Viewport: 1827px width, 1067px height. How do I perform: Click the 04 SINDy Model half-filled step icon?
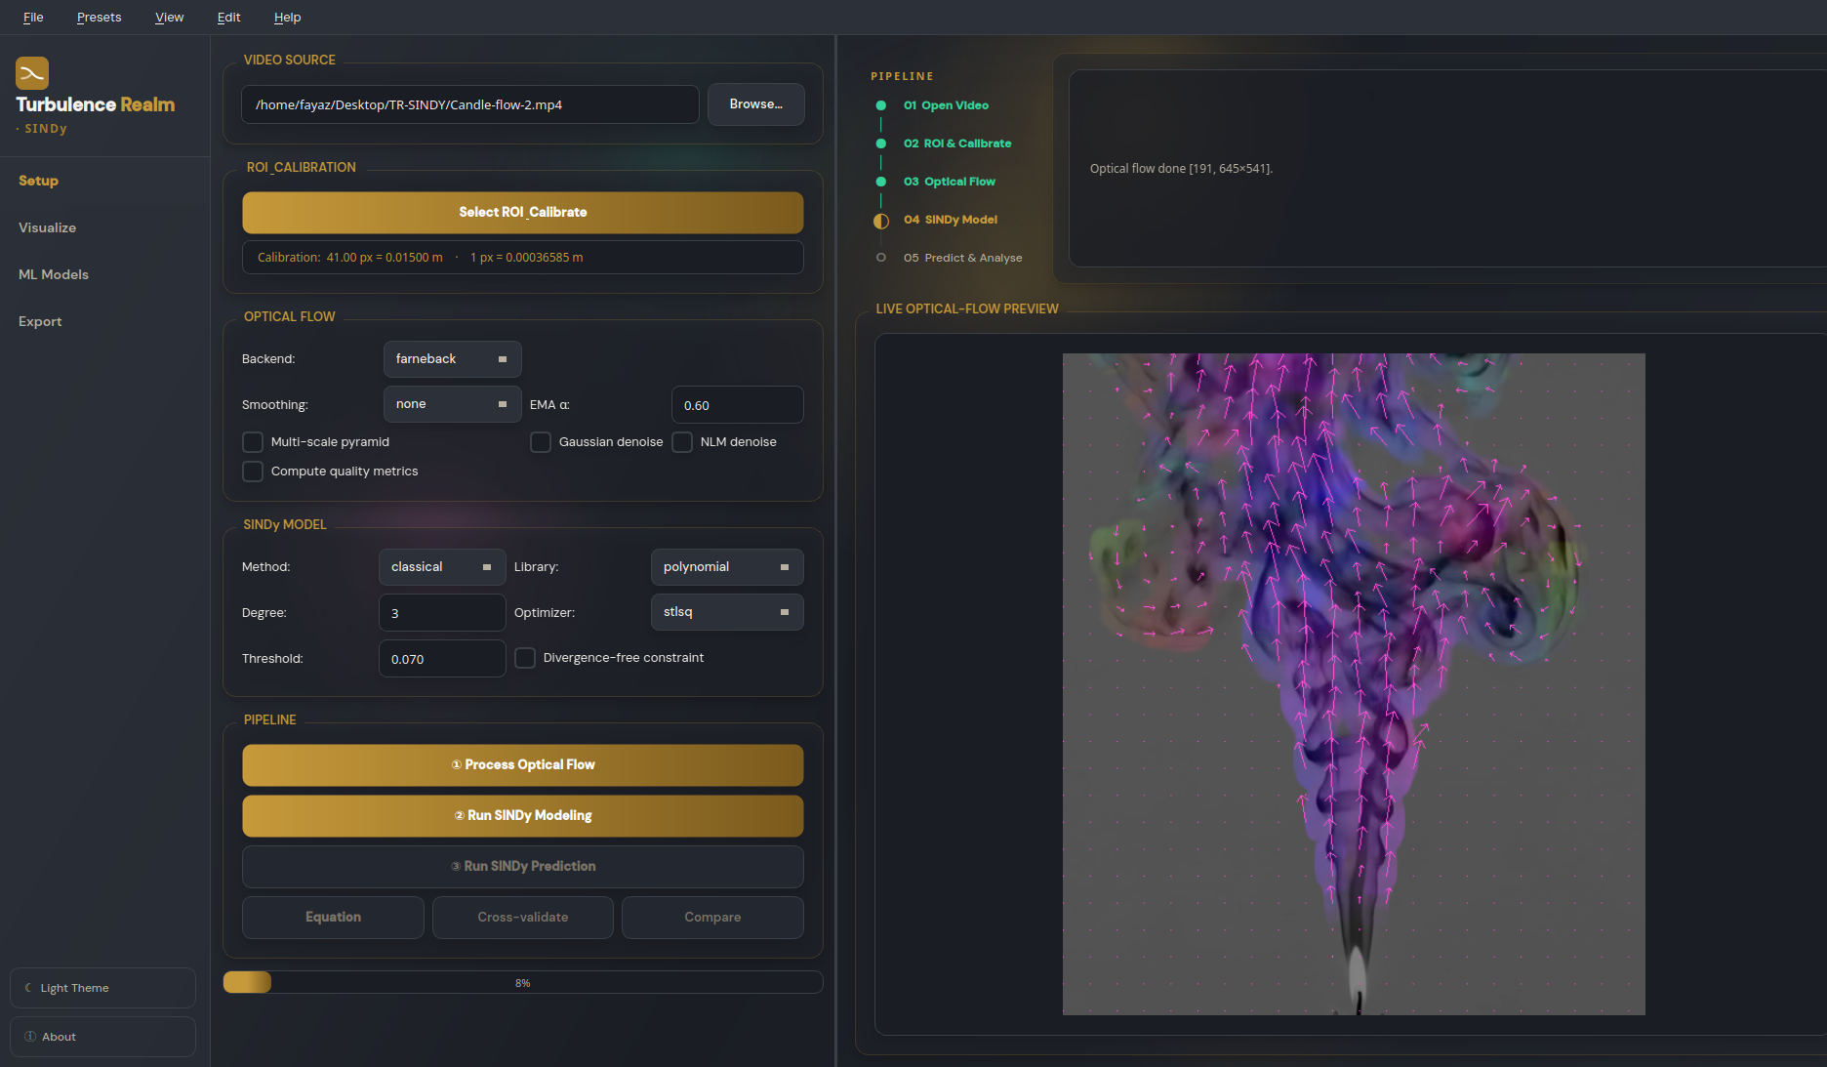click(881, 221)
